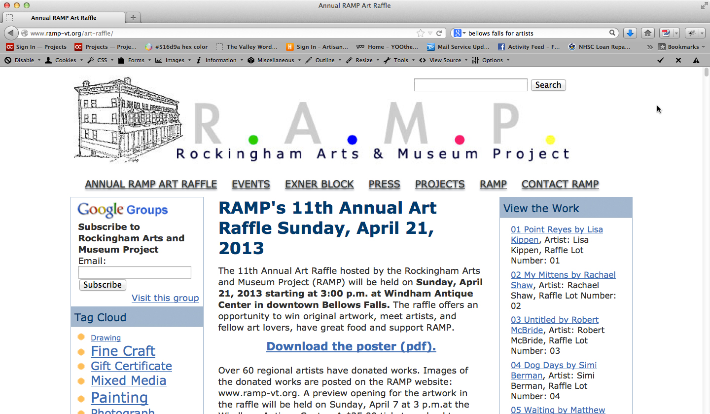
Task: Show more bookmarks with the overflow chevron
Action: 650,47
